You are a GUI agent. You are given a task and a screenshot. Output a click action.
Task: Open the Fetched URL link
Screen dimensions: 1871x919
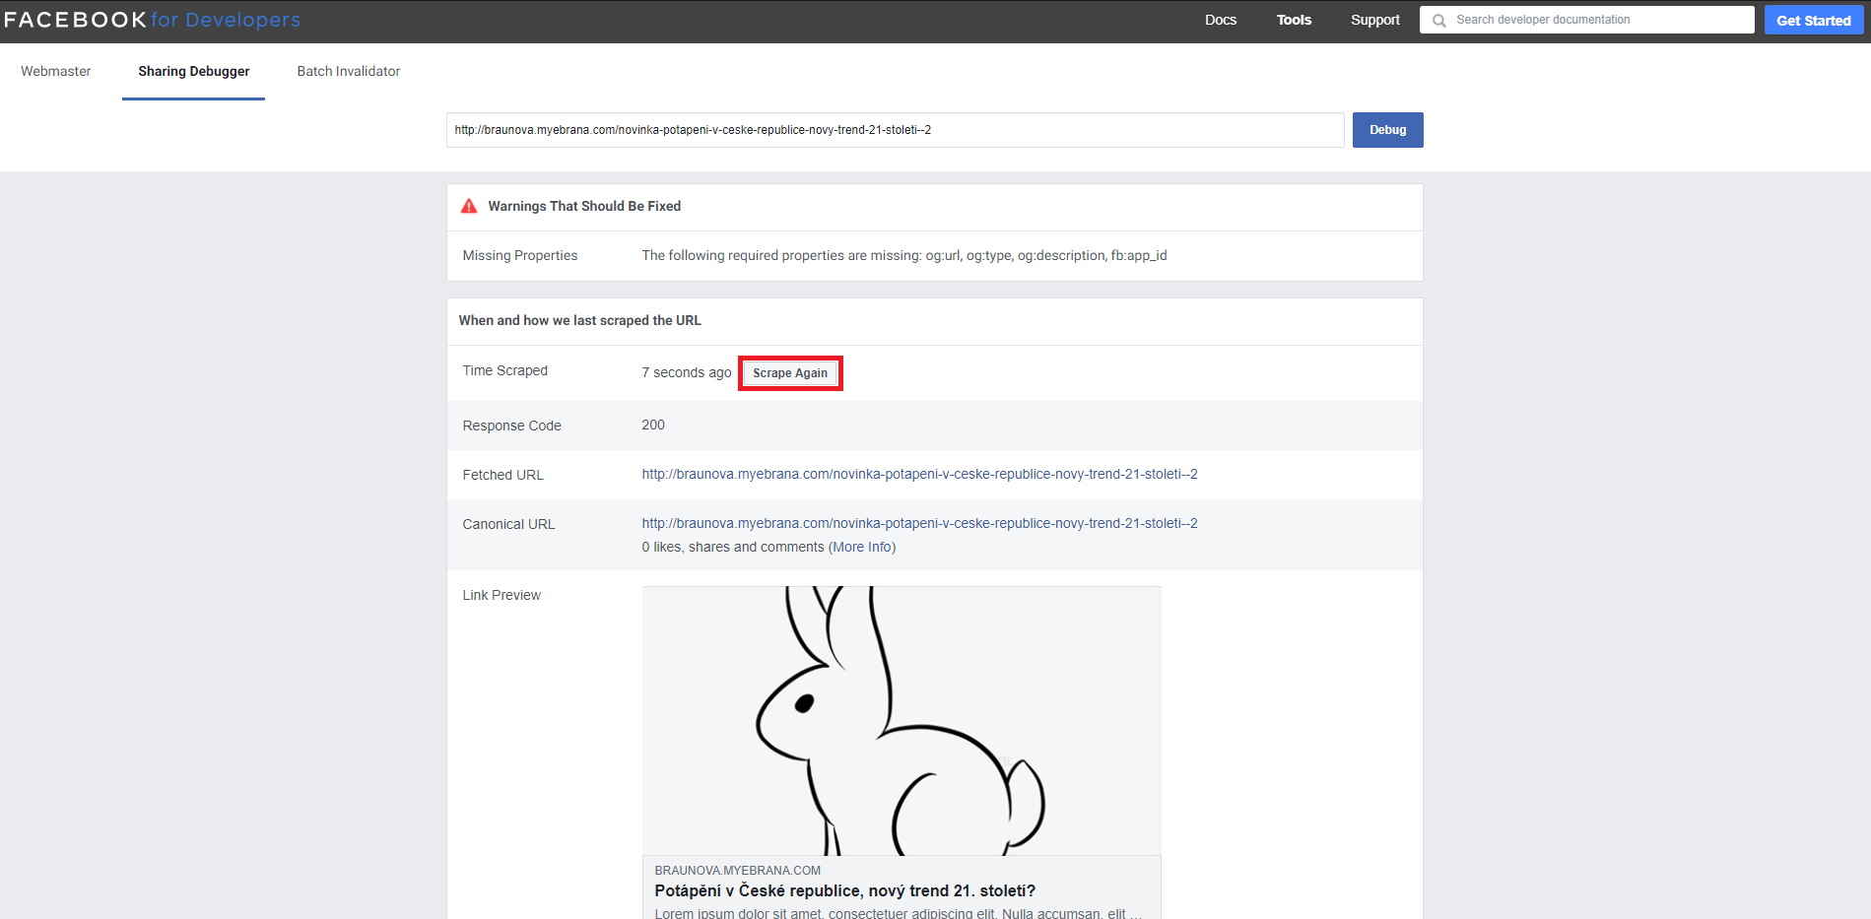(919, 474)
